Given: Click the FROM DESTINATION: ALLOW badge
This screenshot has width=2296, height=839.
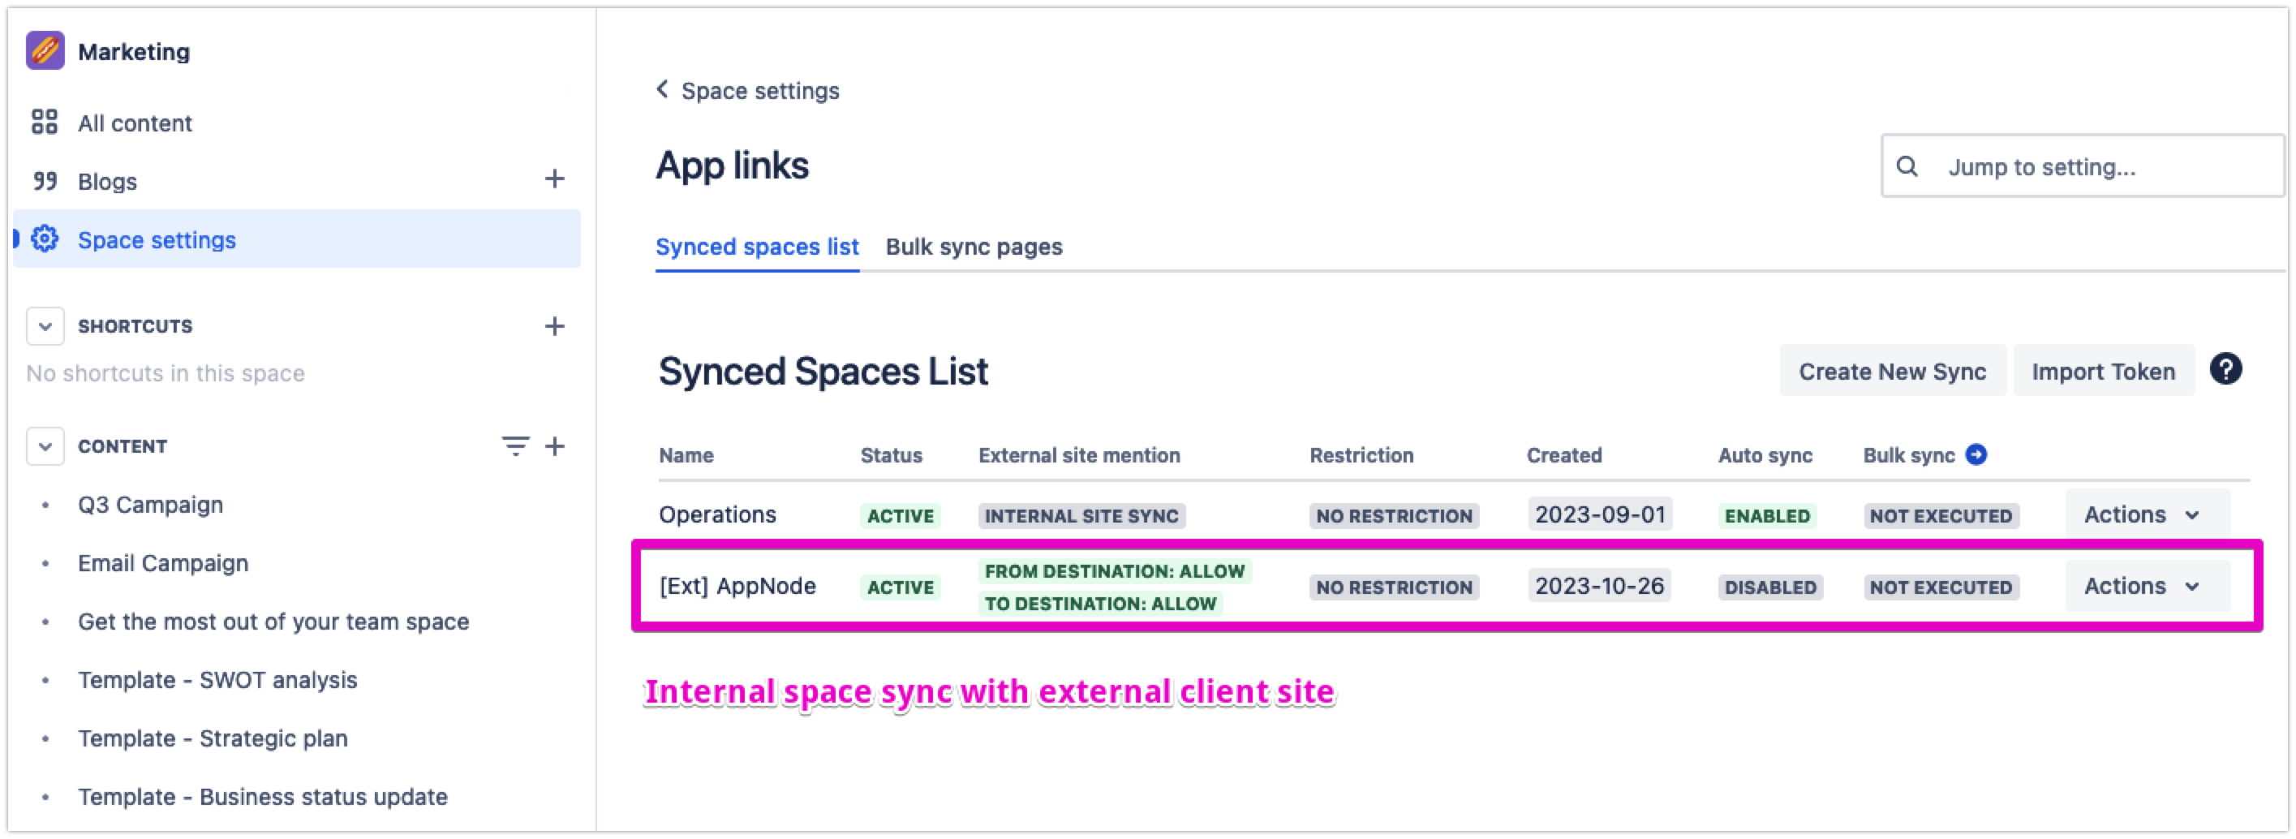Looking at the screenshot, I should 1114,570.
